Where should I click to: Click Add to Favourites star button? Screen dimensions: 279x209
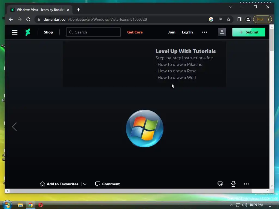(x=59, y=184)
